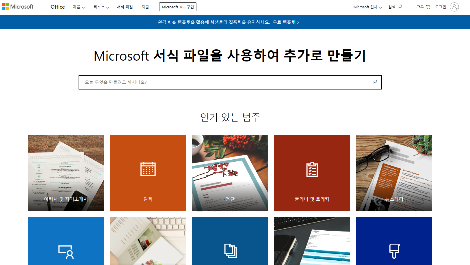The width and height of the screenshot is (470, 265).
Task: Open the 전단 flyer category
Action: 230,173
